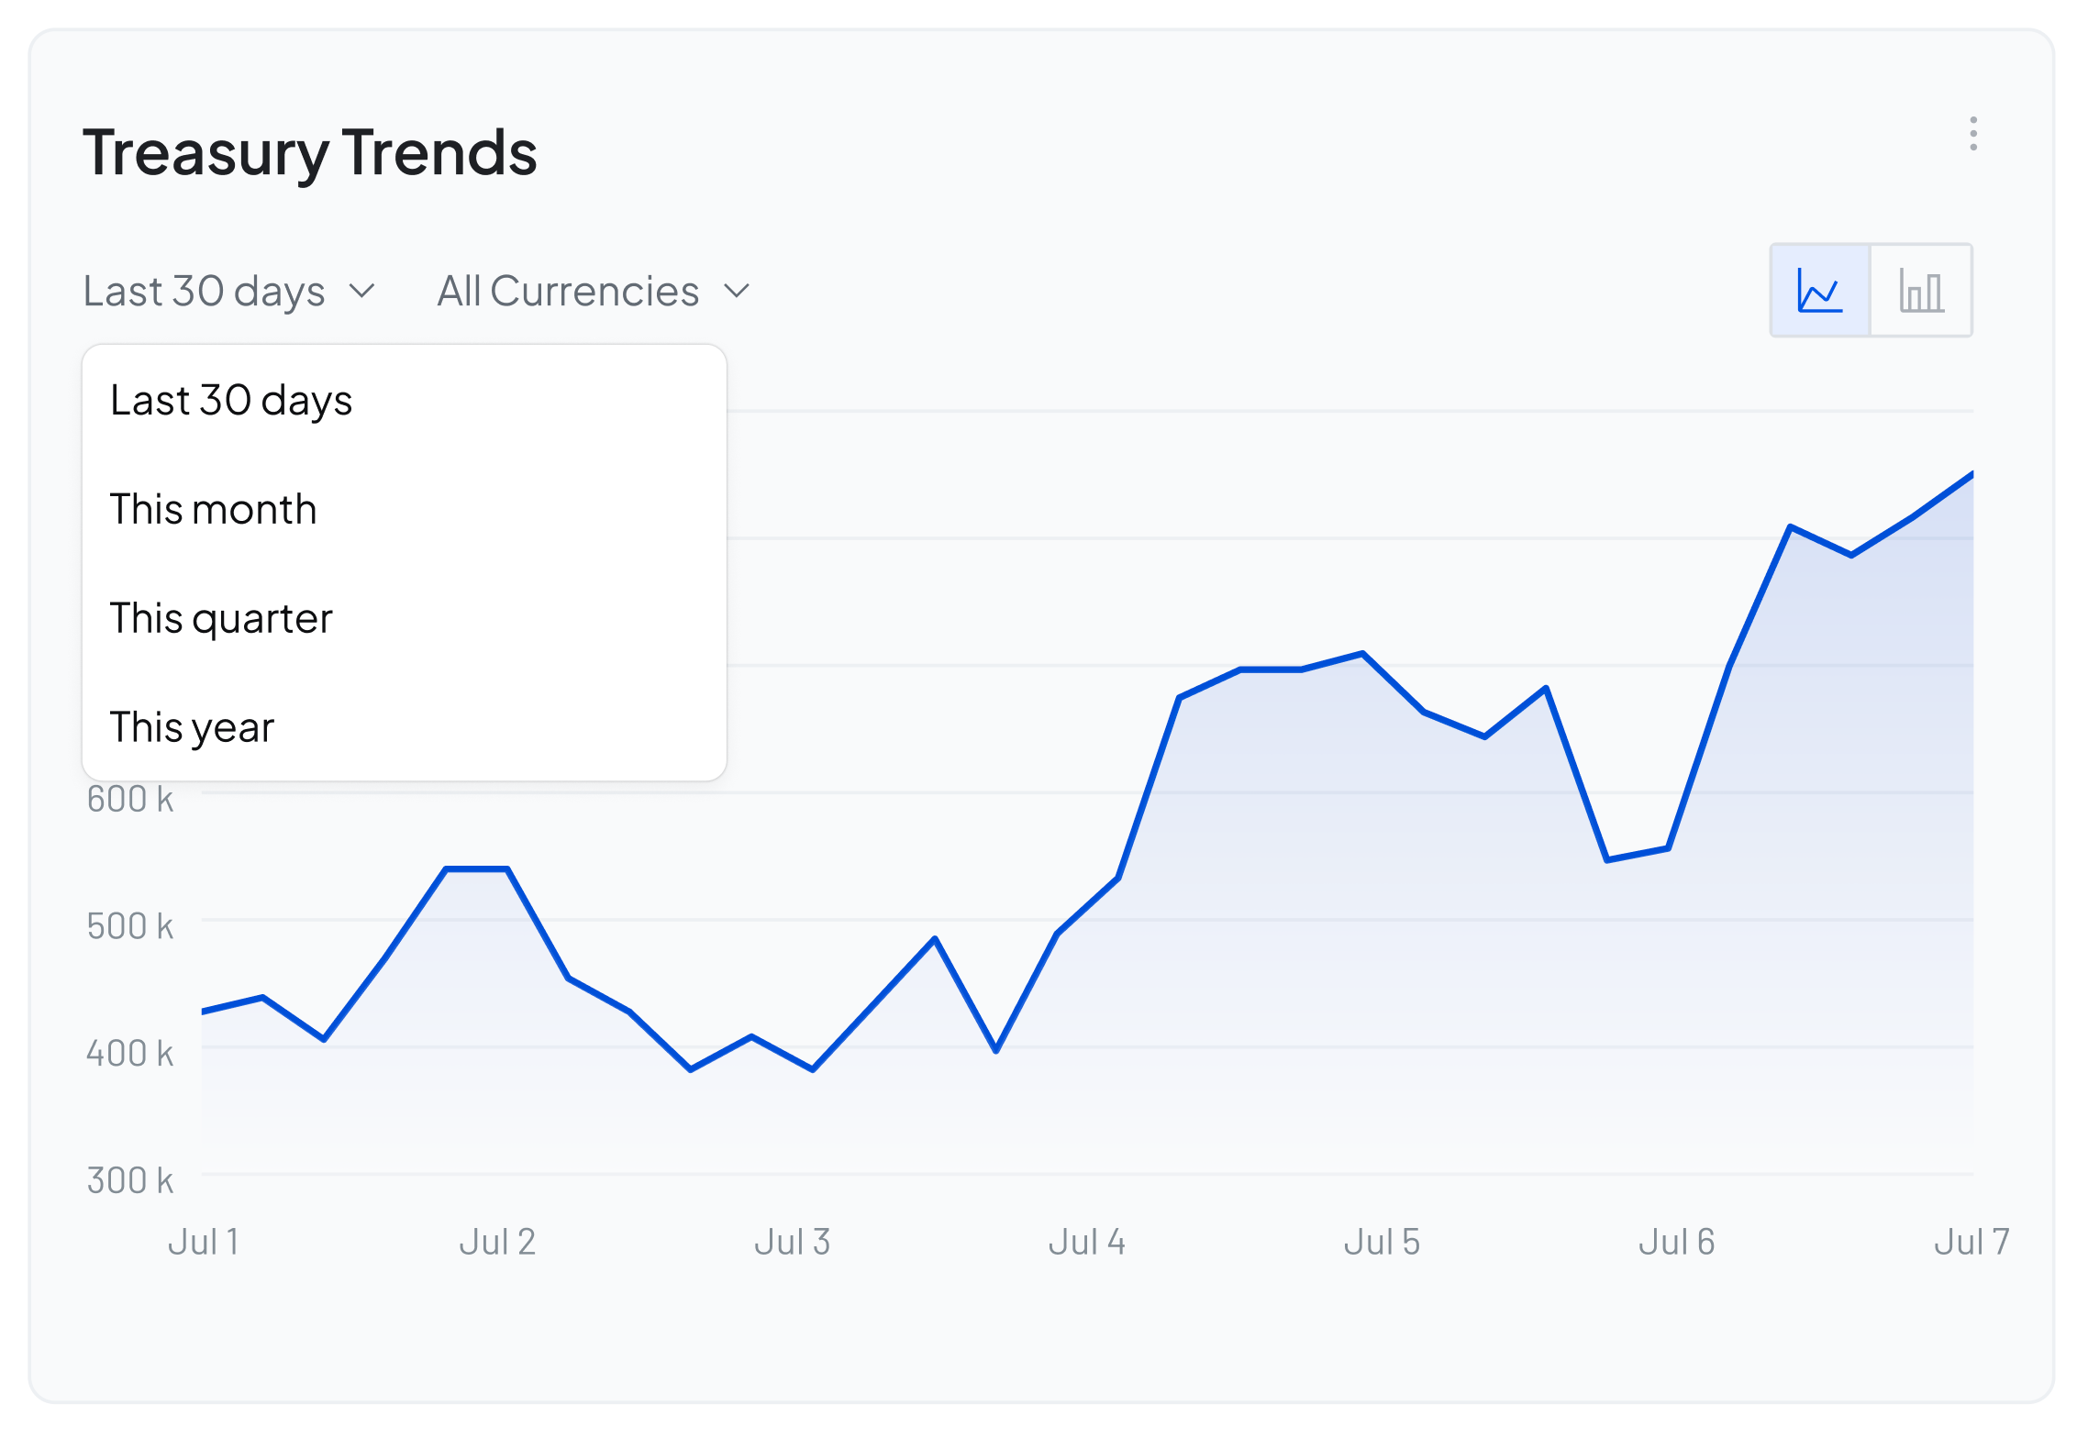Select This quarter option
This screenshot has height=1438, width=2088.
pos(221,618)
